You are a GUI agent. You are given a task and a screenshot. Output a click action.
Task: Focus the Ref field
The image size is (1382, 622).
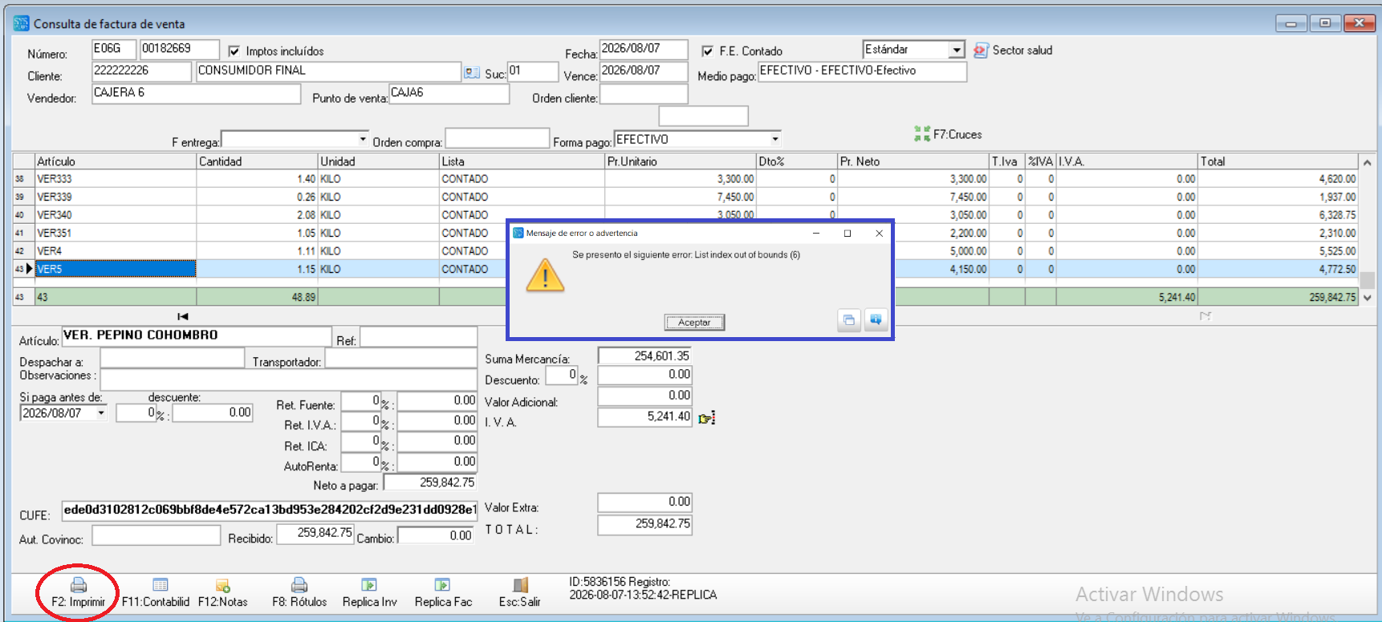[x=418, y=336]
